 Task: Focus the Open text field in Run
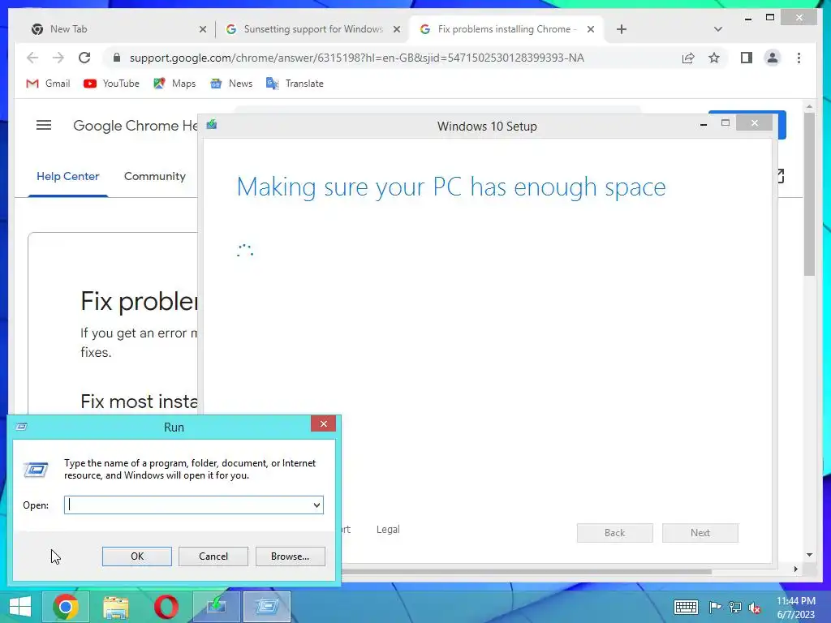coord(187,505)
